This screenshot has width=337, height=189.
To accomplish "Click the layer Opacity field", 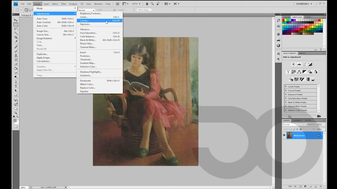I will pyautogui.click(x=319, y=124).
